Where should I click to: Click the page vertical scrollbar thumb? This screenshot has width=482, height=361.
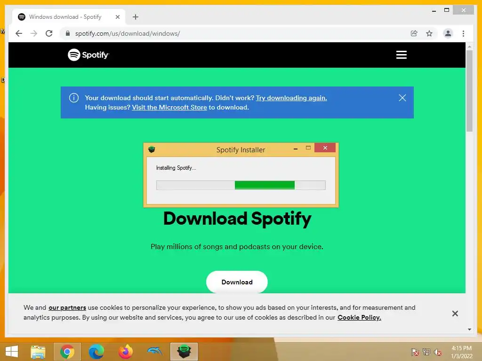469,91
